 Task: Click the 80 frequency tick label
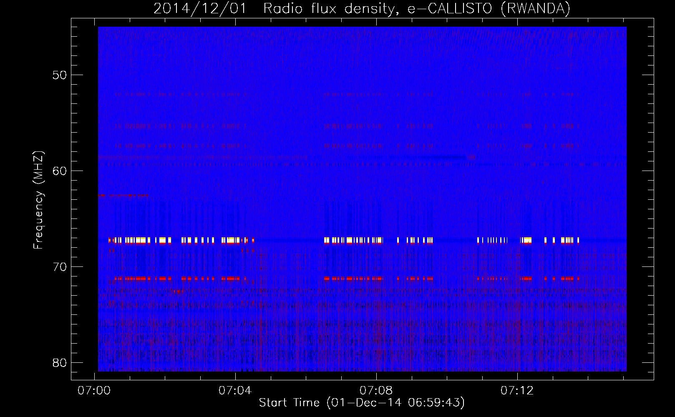click(x=60, y=363)
